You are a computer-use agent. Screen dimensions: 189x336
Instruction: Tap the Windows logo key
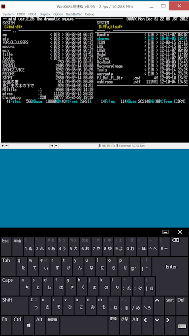coord(29,326)
